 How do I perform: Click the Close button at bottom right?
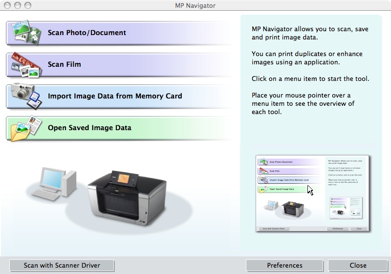(358, 265)
